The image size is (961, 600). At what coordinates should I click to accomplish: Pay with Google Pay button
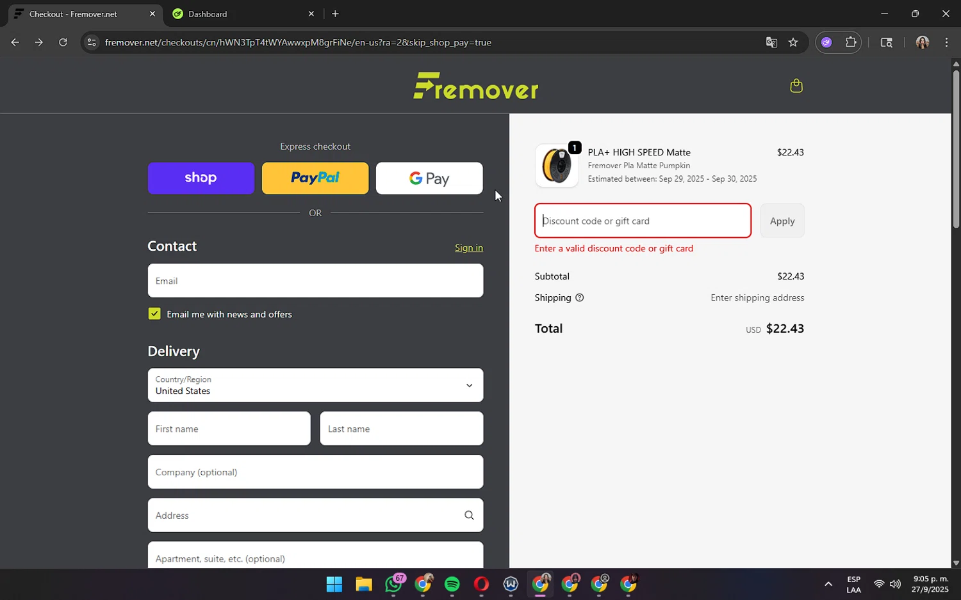coord(429,178)
